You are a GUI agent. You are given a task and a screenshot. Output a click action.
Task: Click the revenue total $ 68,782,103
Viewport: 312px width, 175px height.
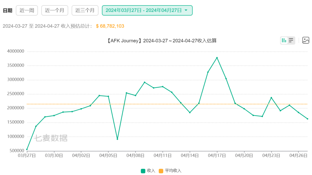tap(110, 26)
